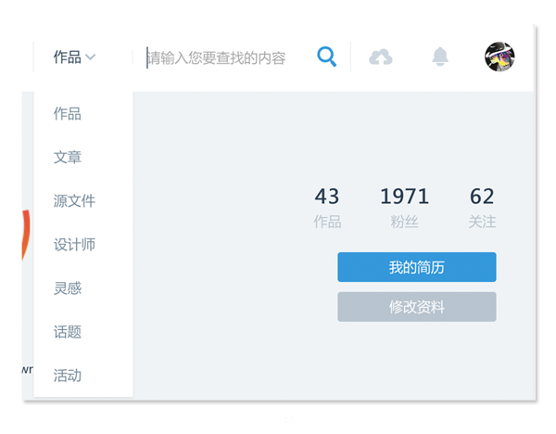Screen dimensions: 556x434
Task: View the 43 作品 count
Action: click(x=327, y=208)
